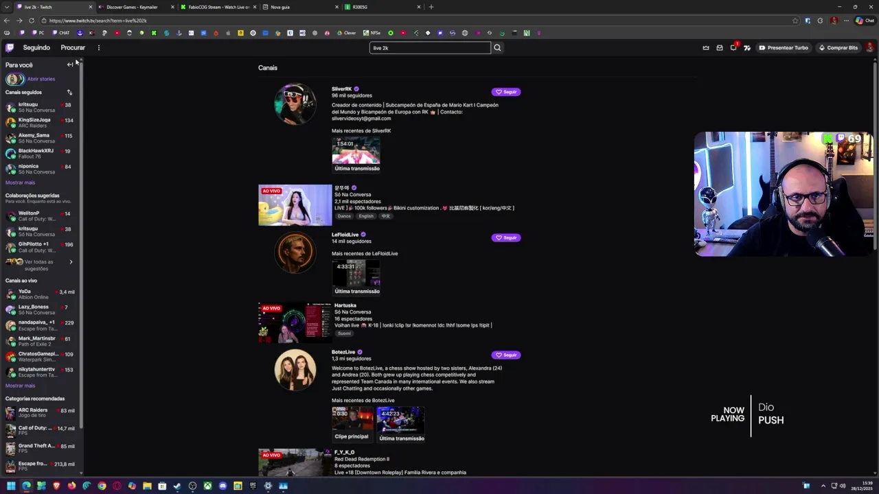Open the LeFloidLive avatar
Image resolution: width=879 pixels, height=494 pixels.
pos(295,252)
